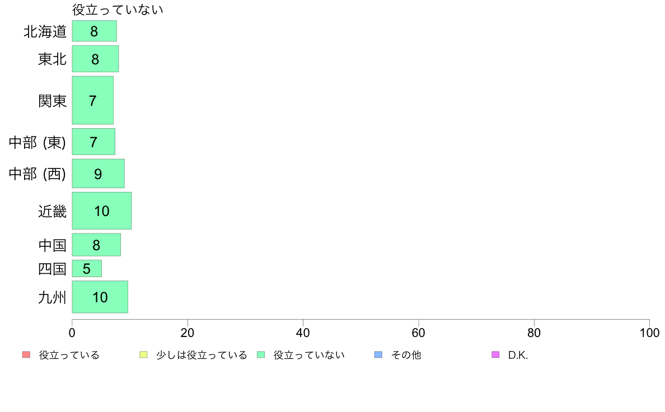Click the yellow 少しは役立っている legend swatch
Image resolution: width=665 pixels, height=412 pixels.
pyautogui.click(x=143, y=355)
